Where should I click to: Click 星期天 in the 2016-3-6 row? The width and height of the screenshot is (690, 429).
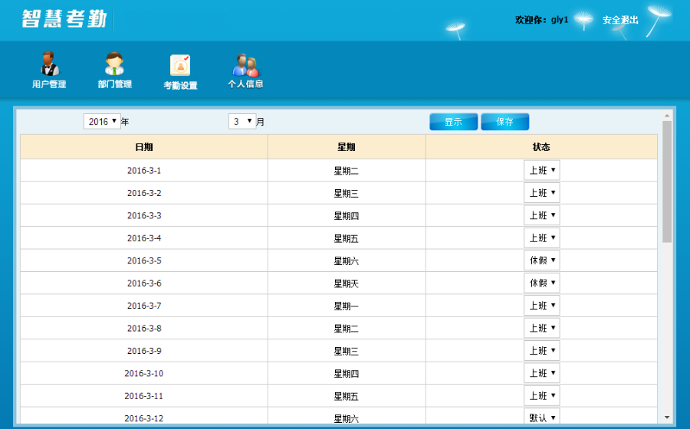(347, 283)
